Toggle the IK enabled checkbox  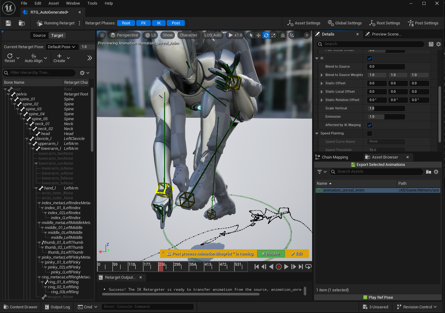click(370, 58)
